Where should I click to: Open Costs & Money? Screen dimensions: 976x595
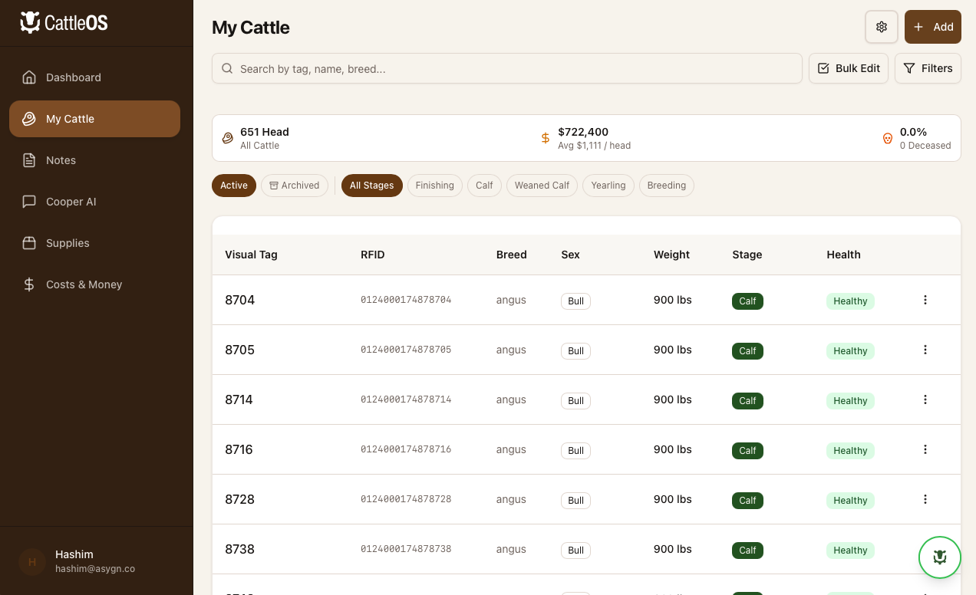84,284
